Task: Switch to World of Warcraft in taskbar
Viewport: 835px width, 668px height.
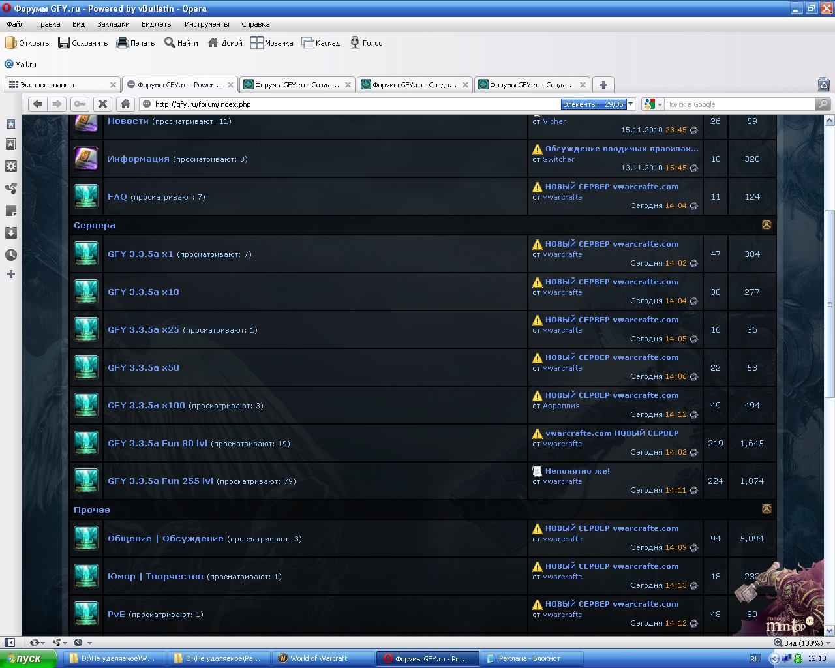Action: (x=324, y=659)
